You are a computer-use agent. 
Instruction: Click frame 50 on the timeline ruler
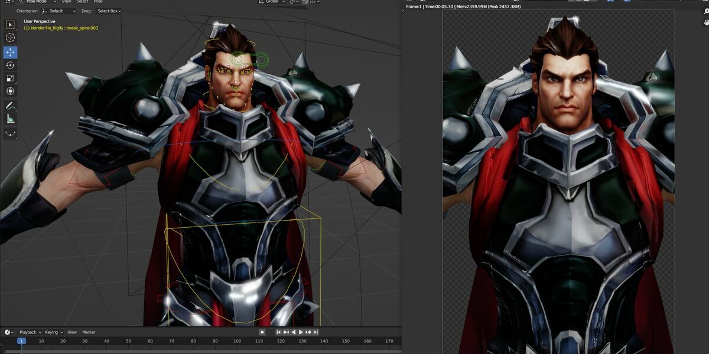[x=128, y=341]
